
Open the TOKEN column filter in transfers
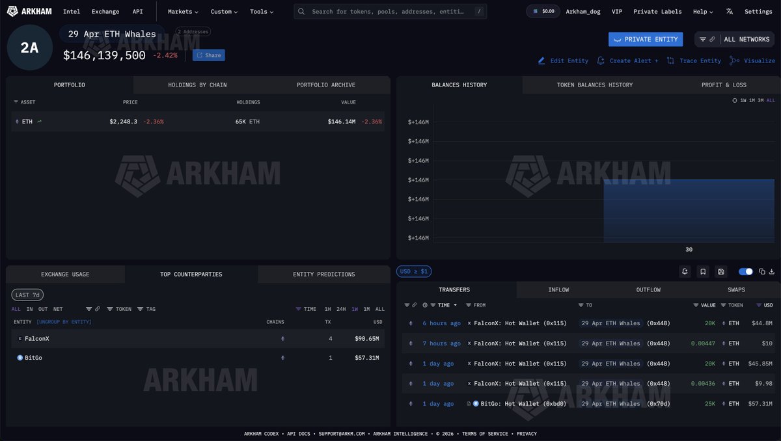[x=732, y=305]
